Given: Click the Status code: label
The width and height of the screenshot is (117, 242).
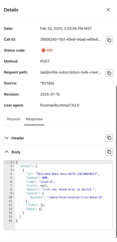Looking at the screenshot, I should click(x=15, y=50).
